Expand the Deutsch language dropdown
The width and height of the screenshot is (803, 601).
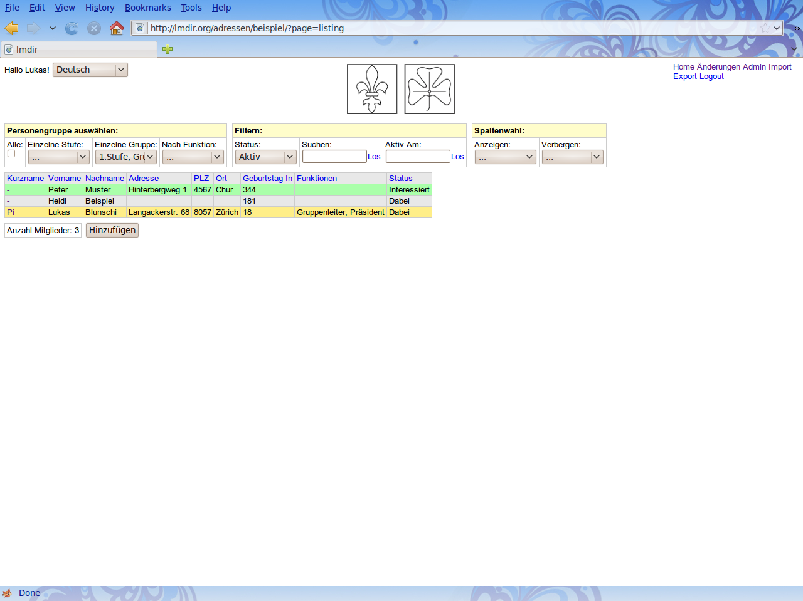point(90,70)
